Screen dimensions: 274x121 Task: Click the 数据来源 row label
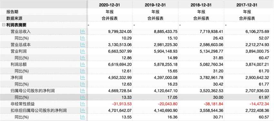click(x=14, y=18)
